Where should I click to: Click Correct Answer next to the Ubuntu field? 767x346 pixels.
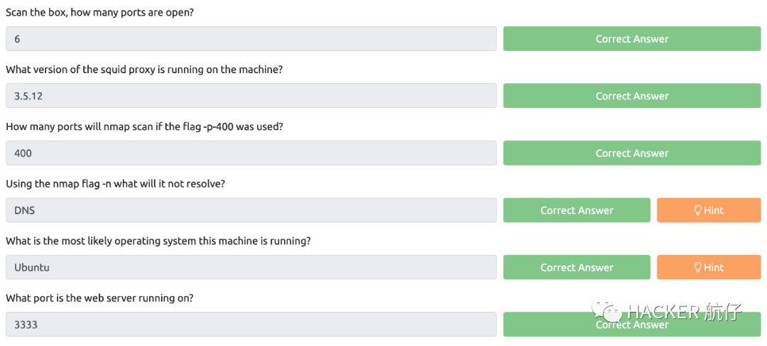(x=576, y=267)
